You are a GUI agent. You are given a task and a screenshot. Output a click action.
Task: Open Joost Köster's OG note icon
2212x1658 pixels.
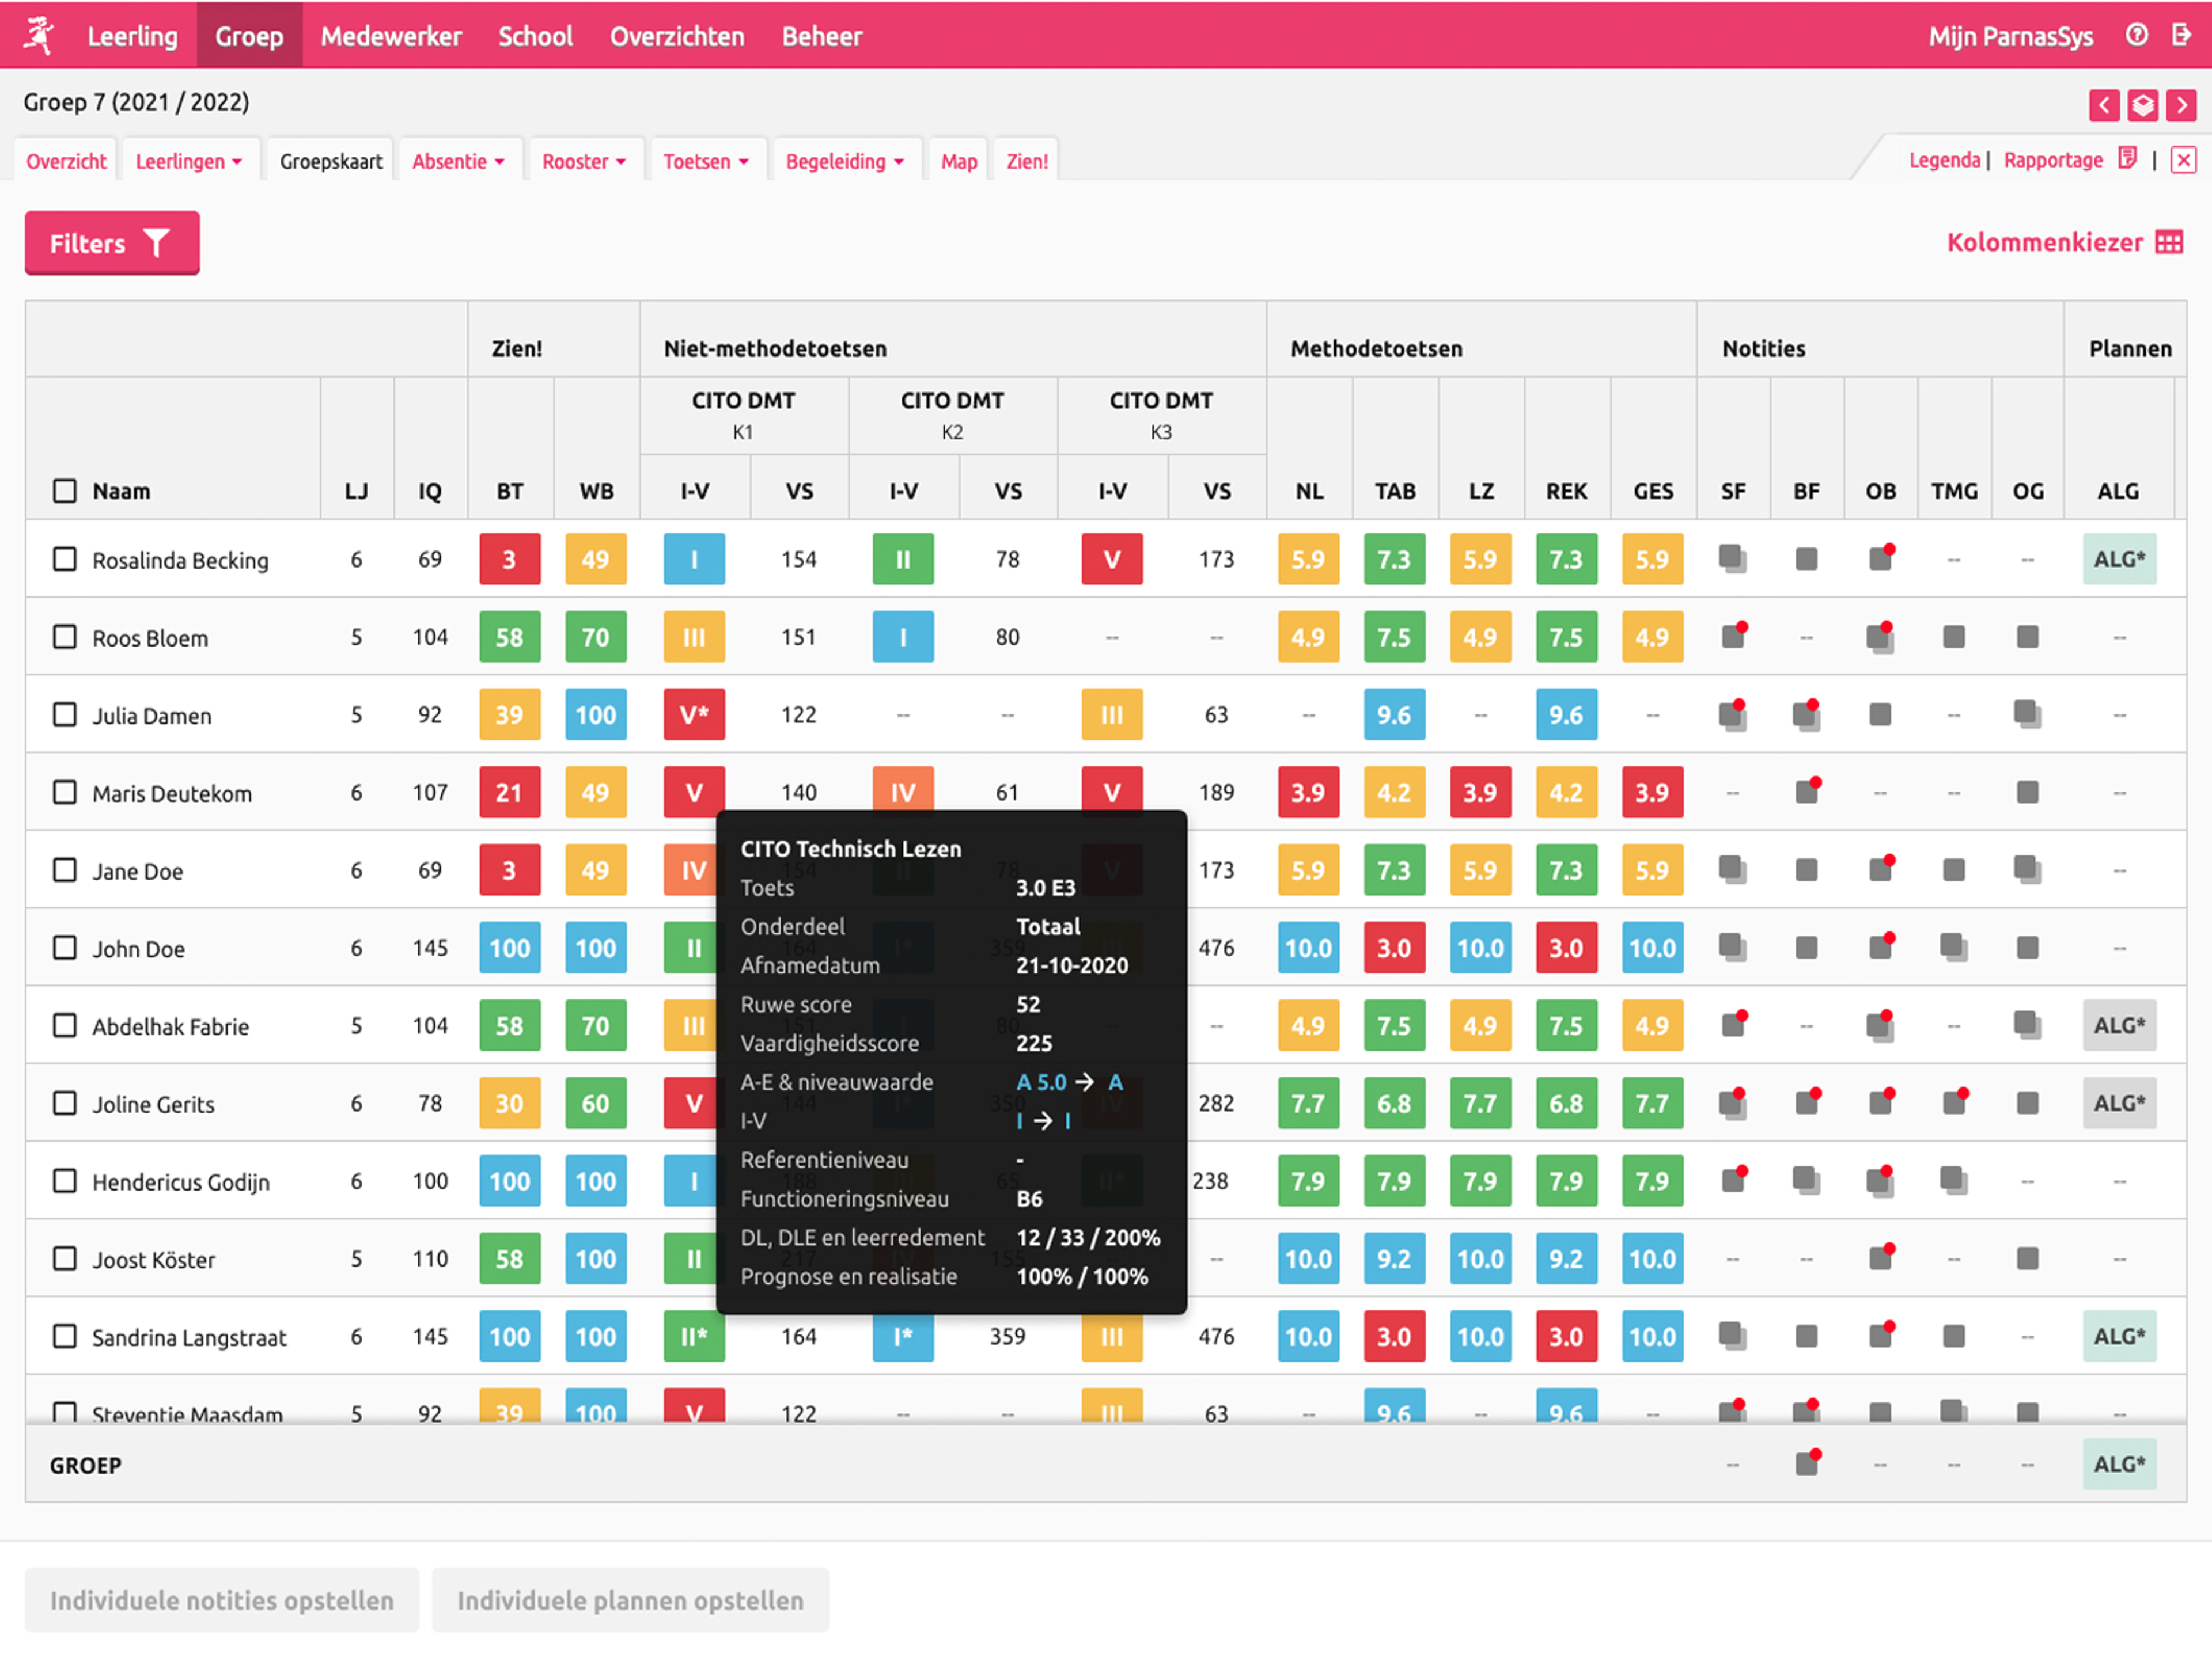pos(2028,1258)
